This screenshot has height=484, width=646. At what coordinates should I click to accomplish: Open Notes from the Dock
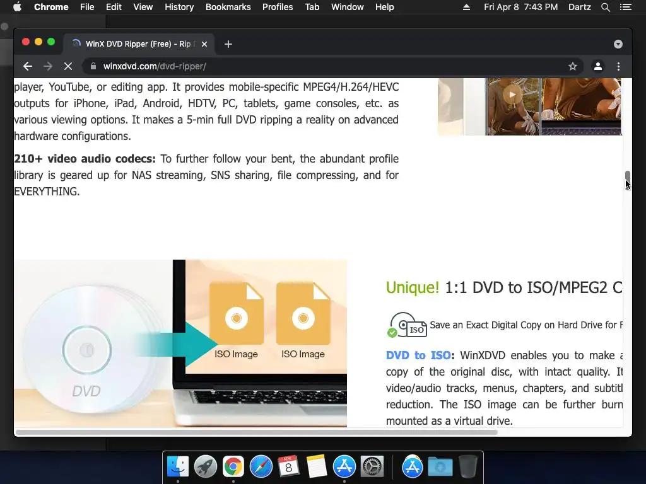[317, 467]
